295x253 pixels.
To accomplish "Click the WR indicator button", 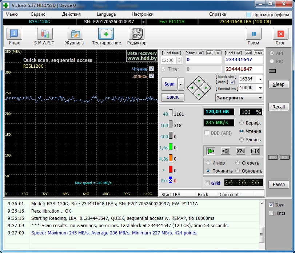I will tap(272, 157).
